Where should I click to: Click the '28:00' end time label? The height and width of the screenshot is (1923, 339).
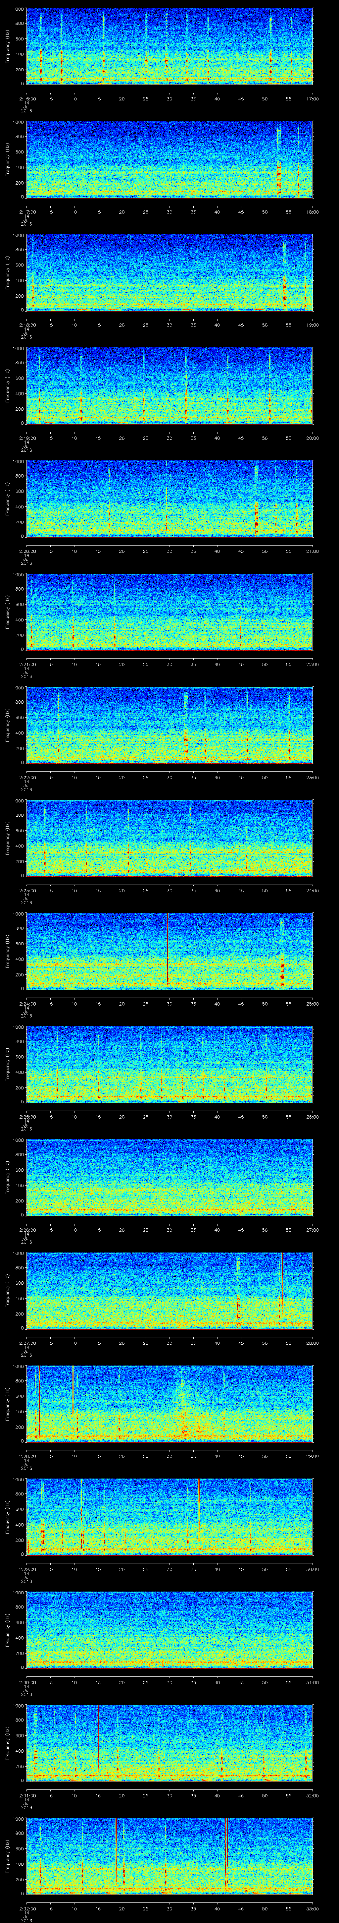312,1343
